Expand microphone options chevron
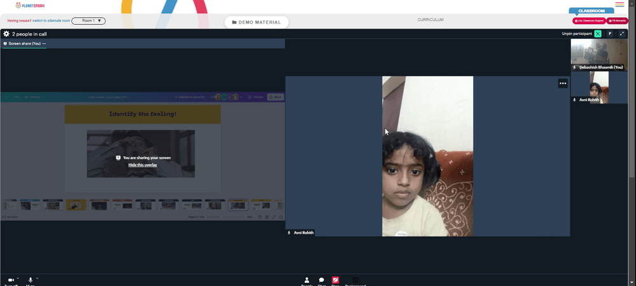Screen dimensions: 636x286 pos(38,278)
